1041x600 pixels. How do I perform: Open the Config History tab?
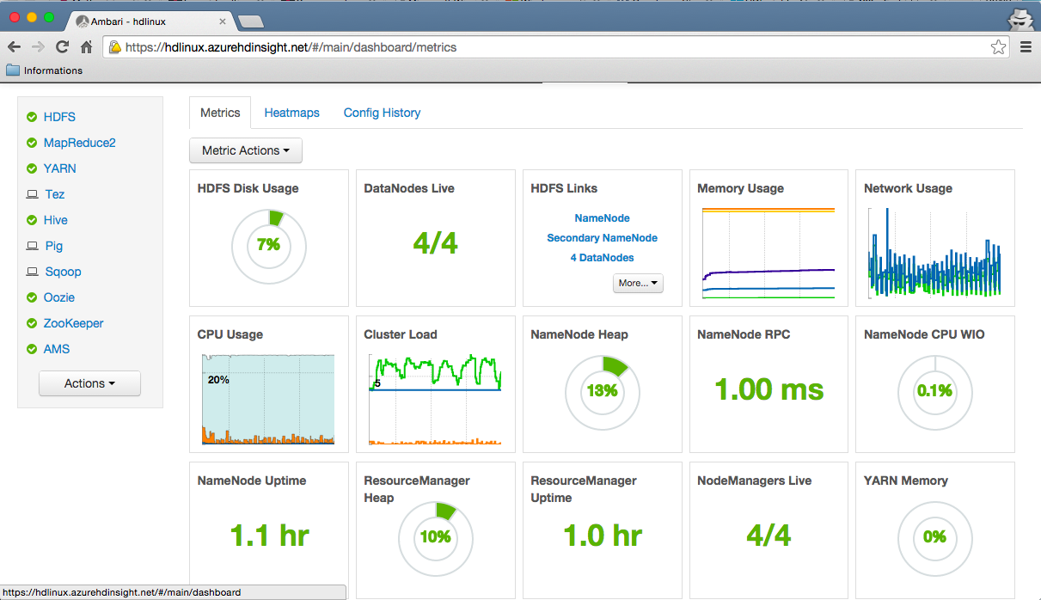pos(382,113)
